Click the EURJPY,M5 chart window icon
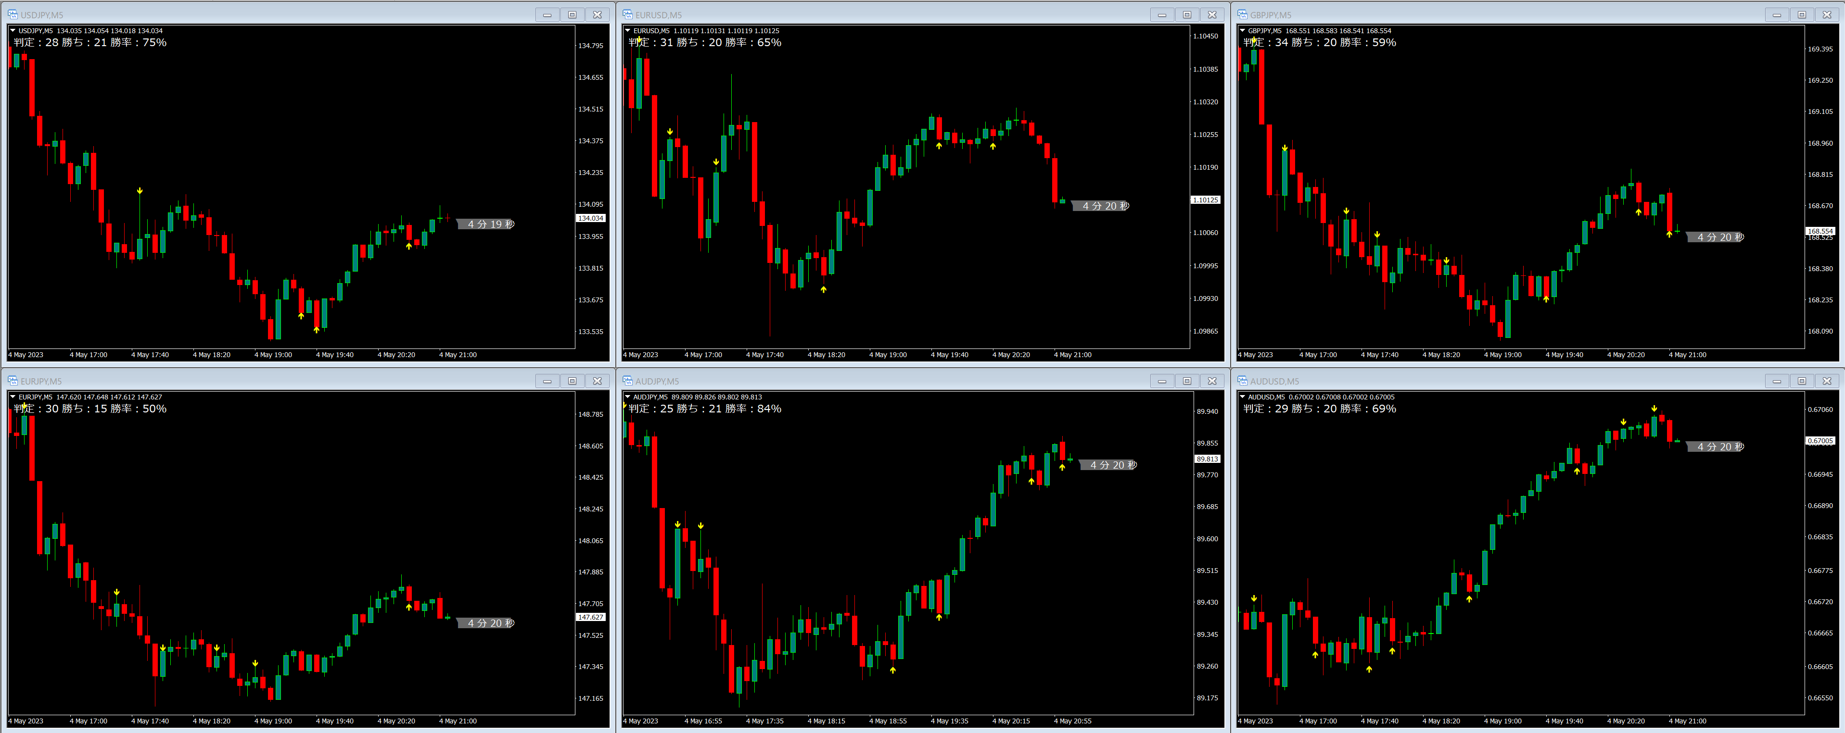The height and width of the screenshot is (733, 1845). point(12,381)
